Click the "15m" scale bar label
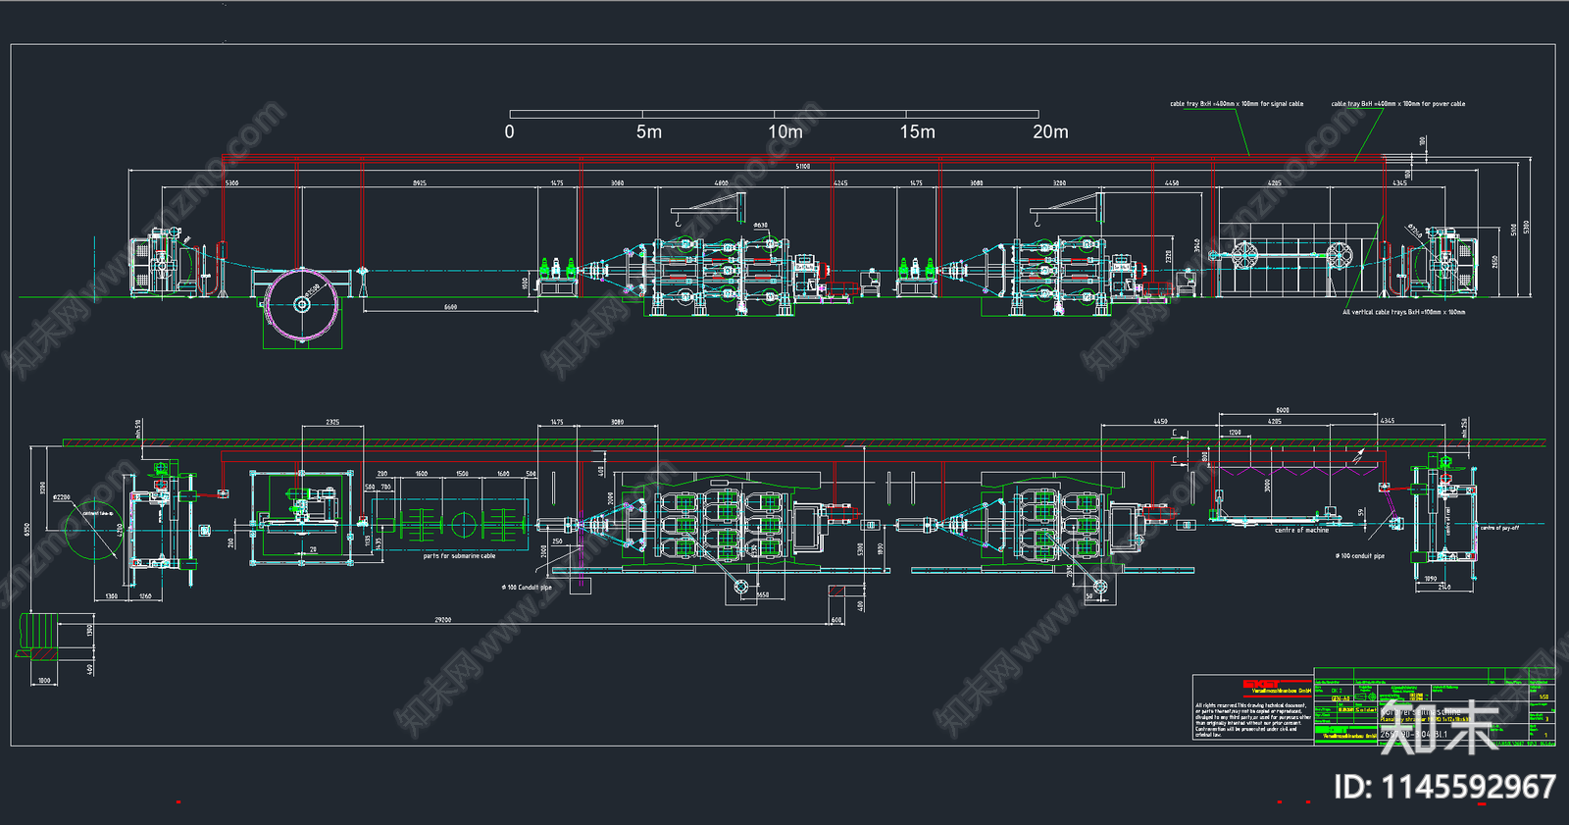This screenshot has height=825, width=1569. (x=918, y=131)
